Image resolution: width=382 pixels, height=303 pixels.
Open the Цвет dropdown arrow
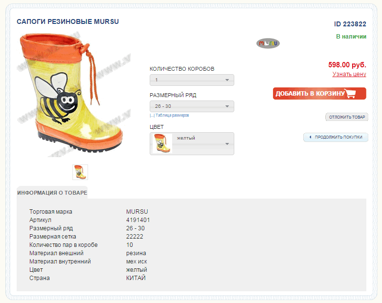227,144
